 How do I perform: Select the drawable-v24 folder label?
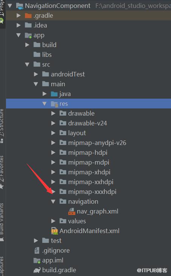coord(87,123)
